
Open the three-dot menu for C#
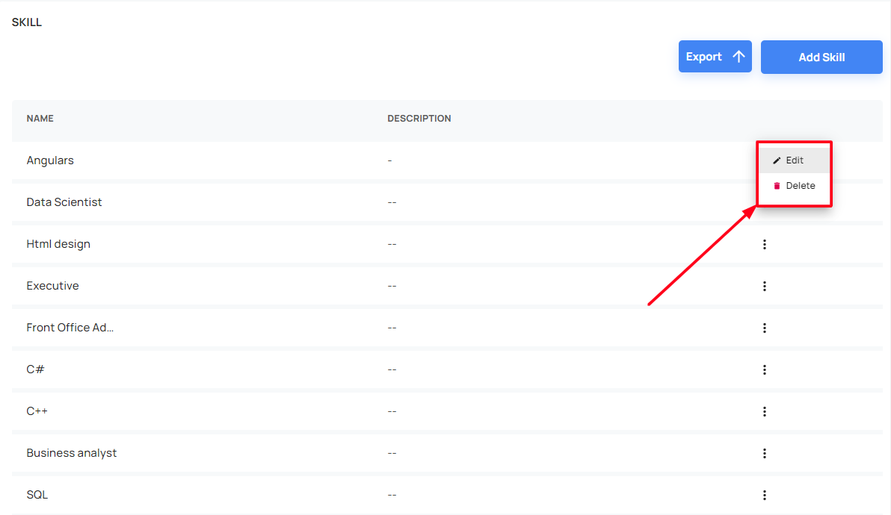(764, 369)
